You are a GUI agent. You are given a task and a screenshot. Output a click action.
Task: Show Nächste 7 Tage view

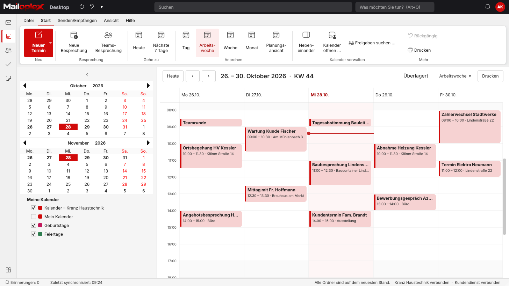coord(161,43)
